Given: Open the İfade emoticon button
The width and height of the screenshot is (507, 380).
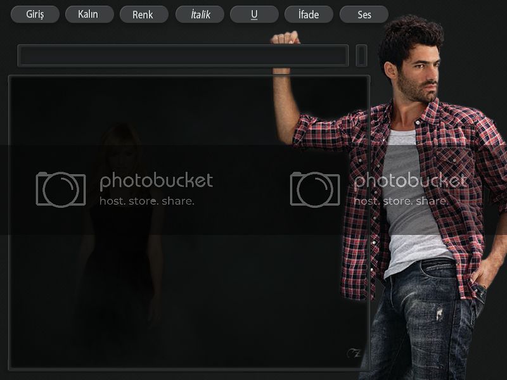Looking at the screenshot, I should pos(309,14).
